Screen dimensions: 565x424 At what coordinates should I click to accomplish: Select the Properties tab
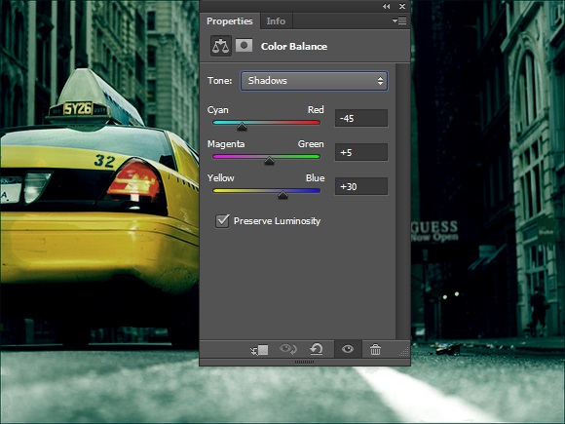[x=230, y=21]
